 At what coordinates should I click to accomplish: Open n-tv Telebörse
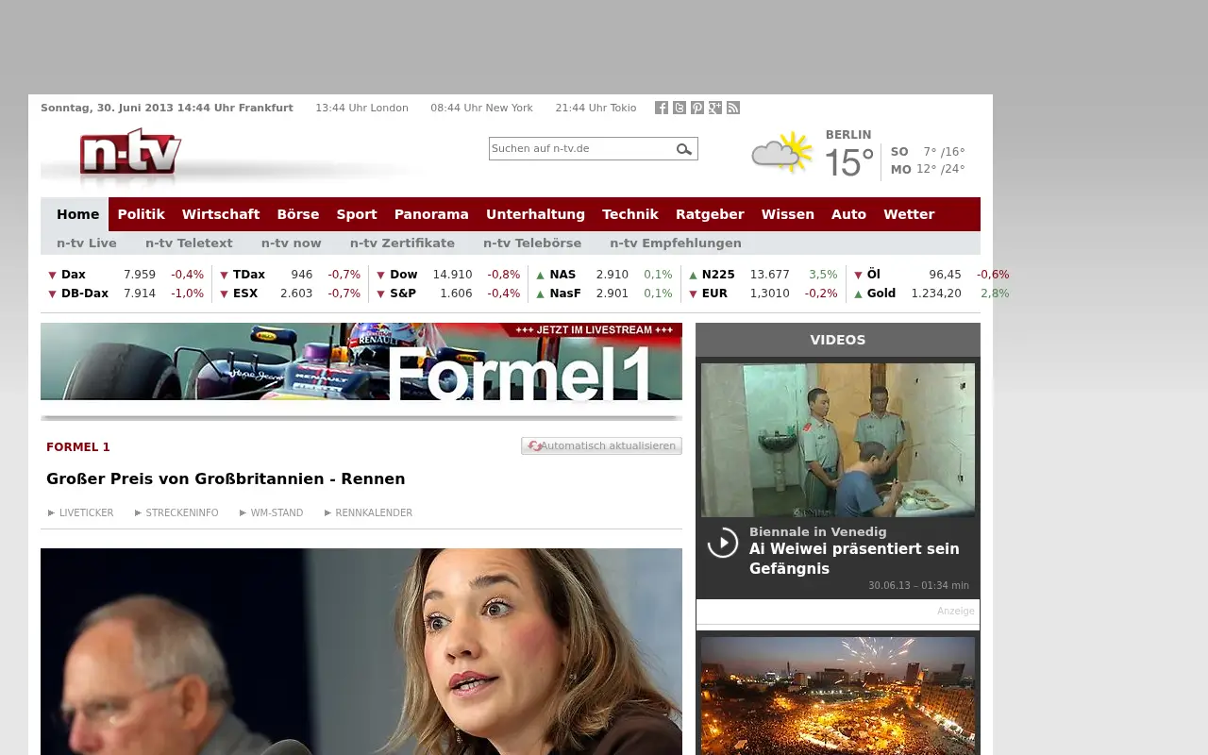tap(532, 243)
